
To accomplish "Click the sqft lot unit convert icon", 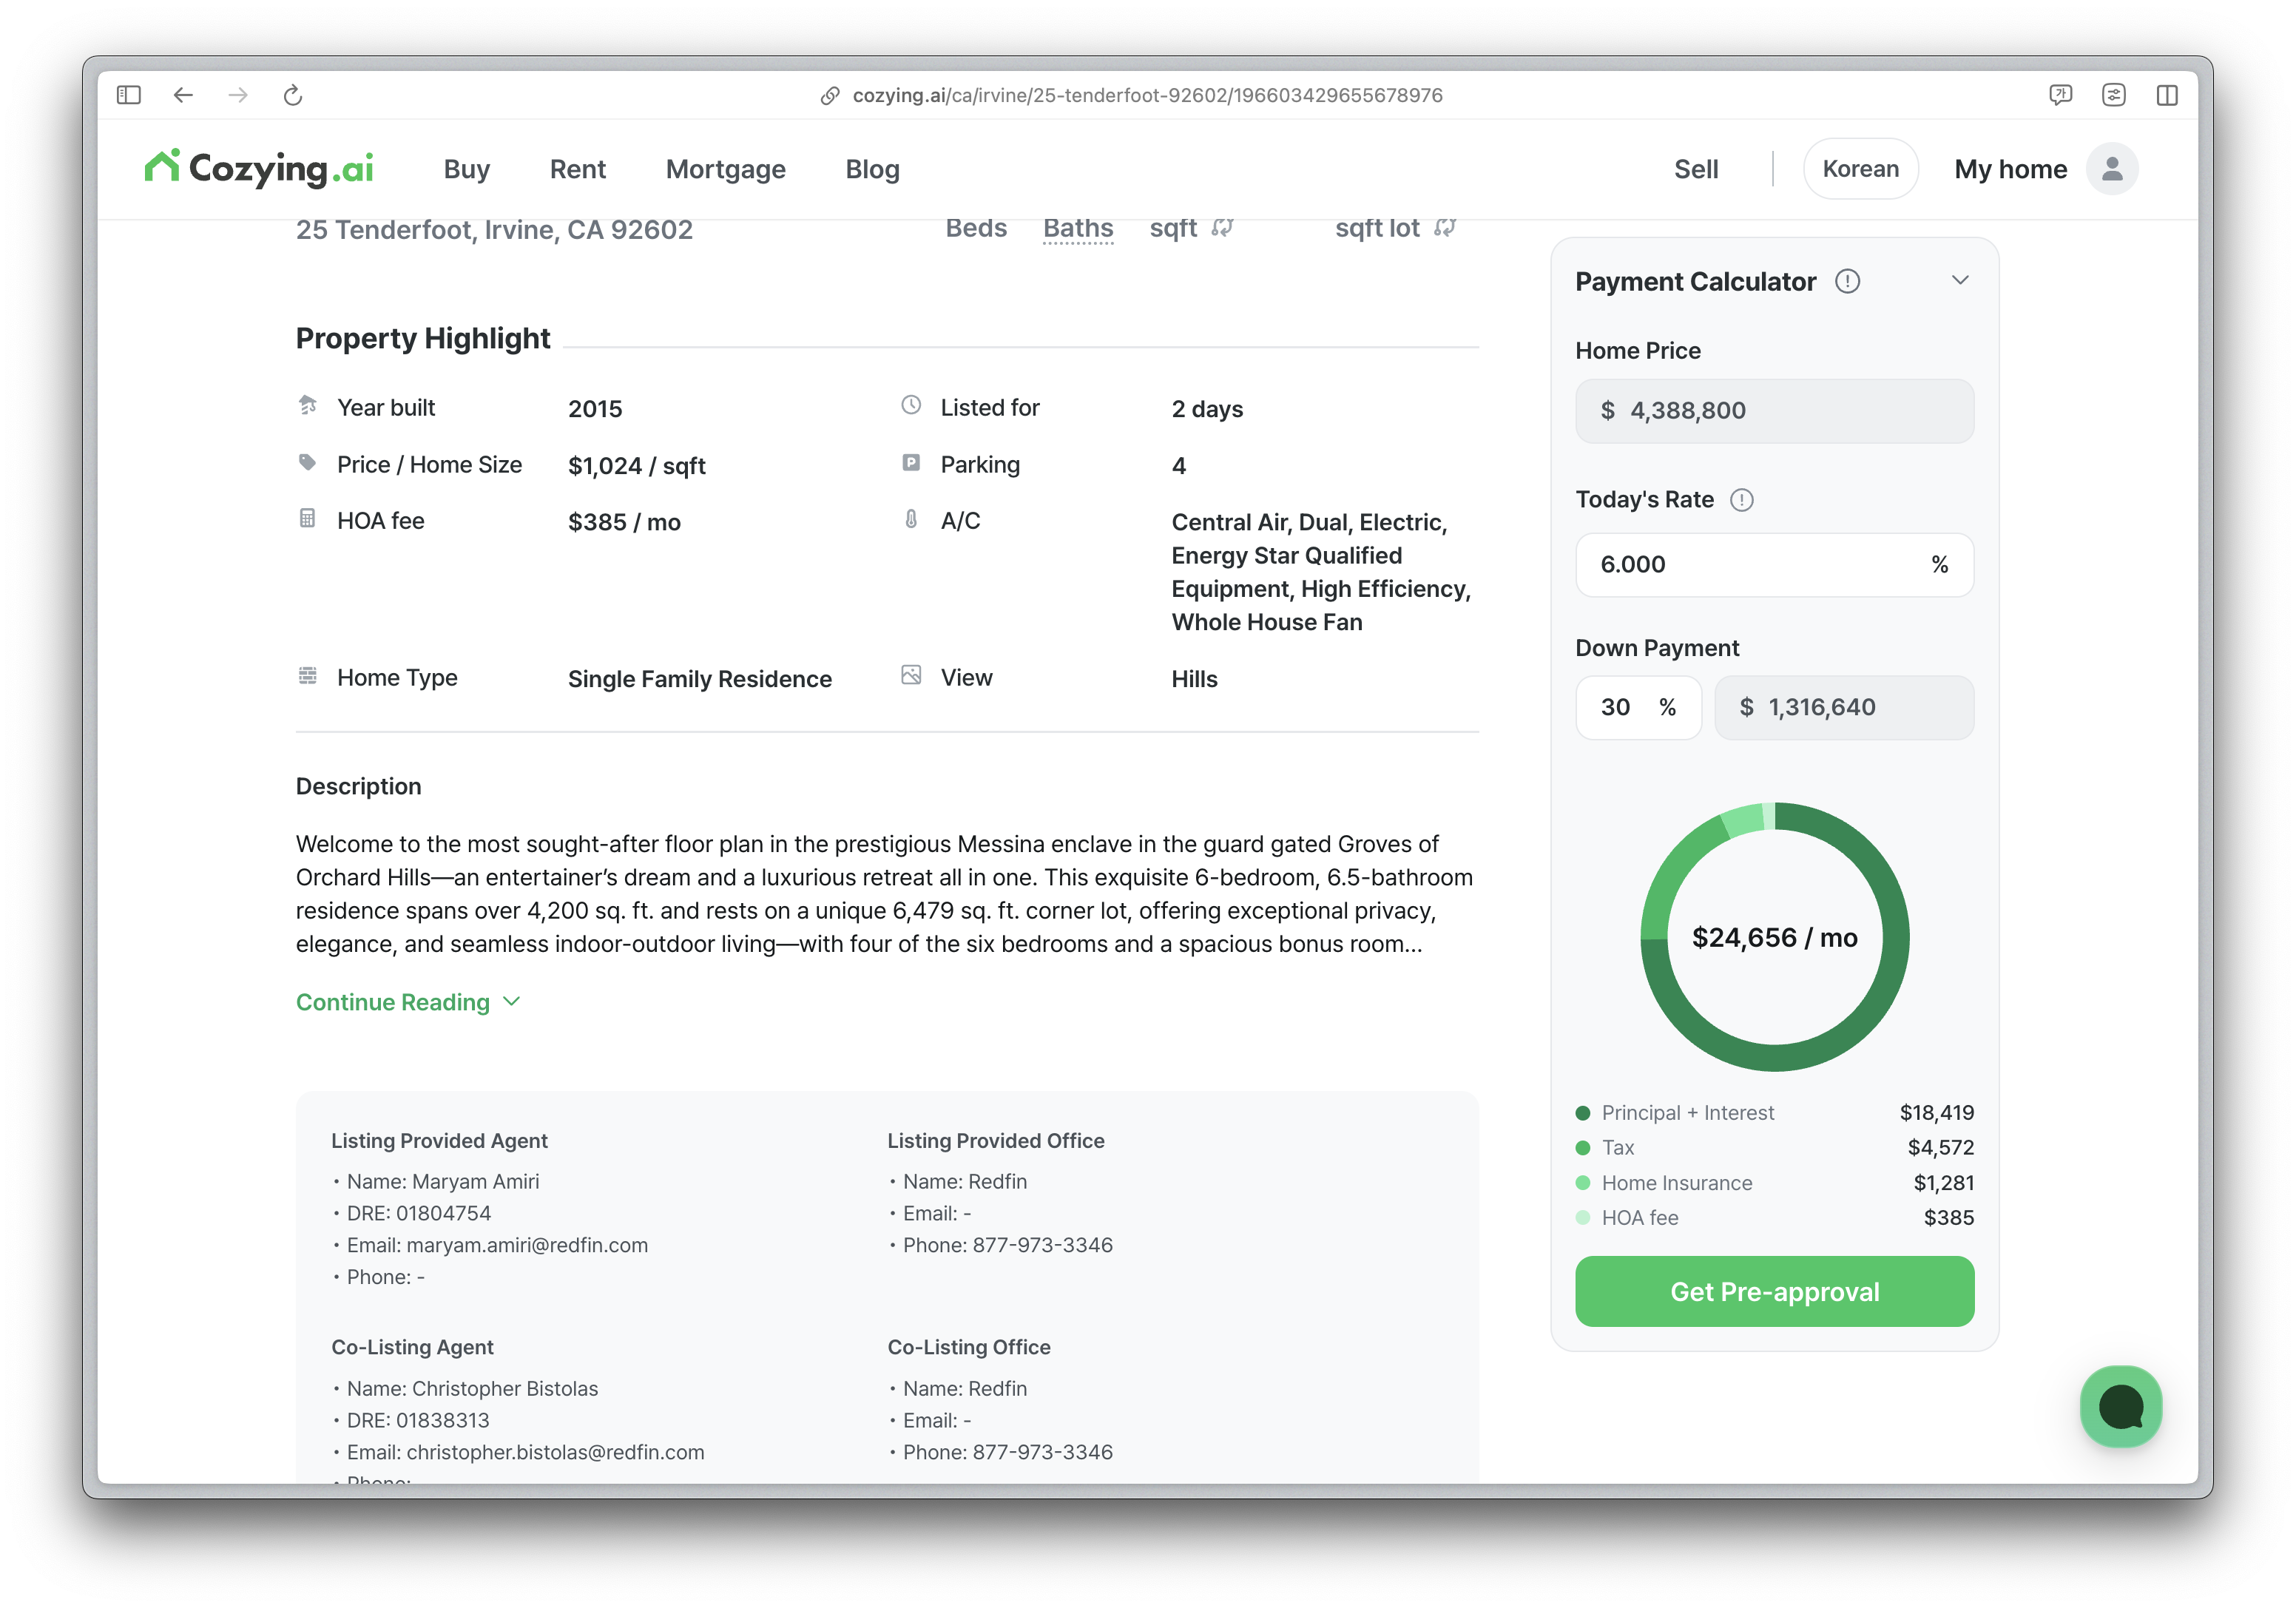I will click(1445, 228).
